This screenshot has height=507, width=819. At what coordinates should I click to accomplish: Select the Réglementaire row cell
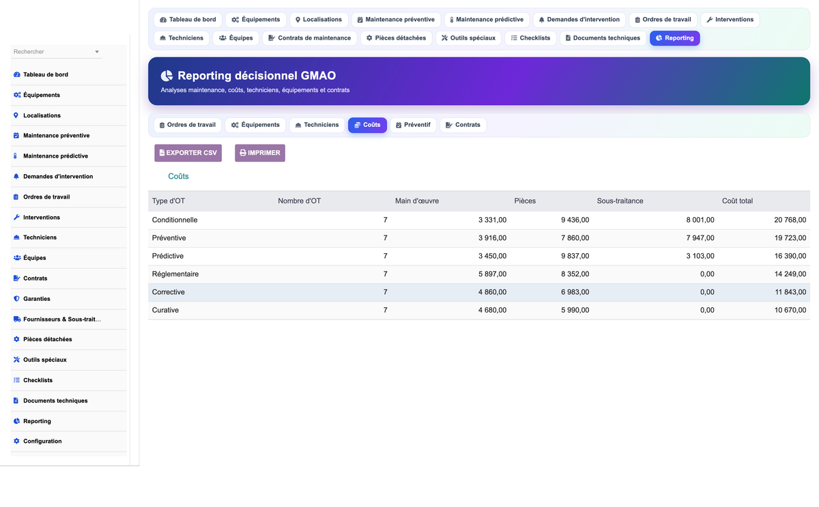(x=175, y=274)
